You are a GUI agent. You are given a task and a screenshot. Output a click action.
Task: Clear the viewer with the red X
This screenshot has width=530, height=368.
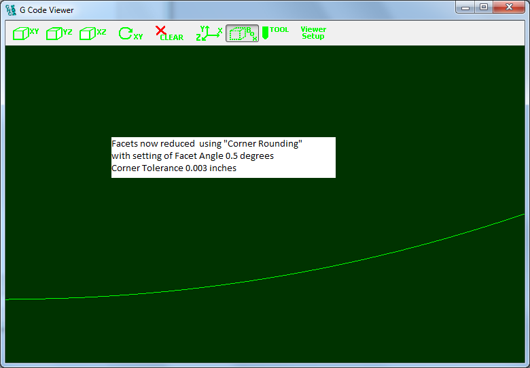click(x=169, y=33)
